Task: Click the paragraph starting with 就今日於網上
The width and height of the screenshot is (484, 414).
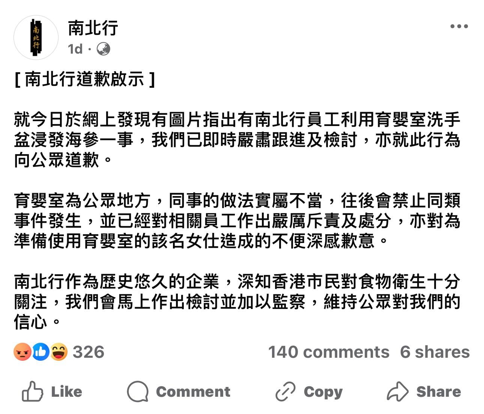Action: click(237, 140)
